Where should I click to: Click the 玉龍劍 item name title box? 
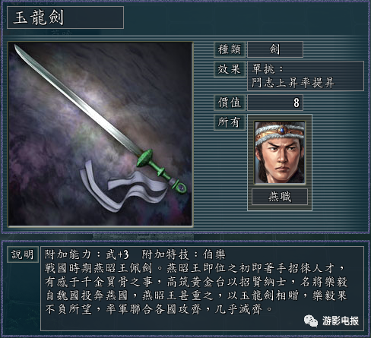[x=65, y=17]
